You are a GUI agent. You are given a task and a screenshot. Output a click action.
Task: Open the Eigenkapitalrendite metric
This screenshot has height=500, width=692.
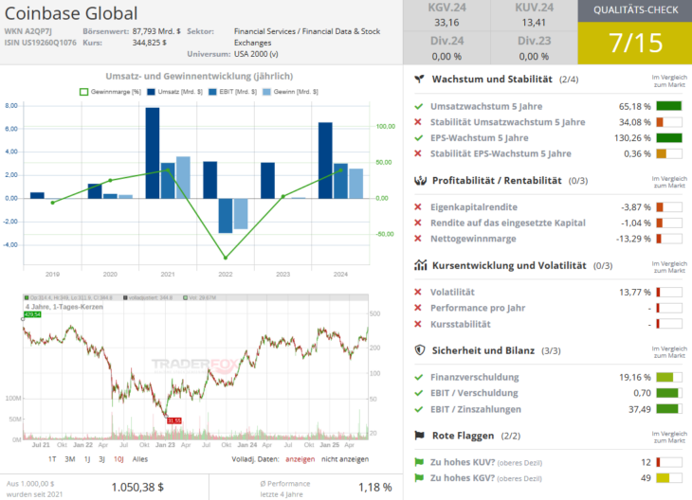[474, 206]
